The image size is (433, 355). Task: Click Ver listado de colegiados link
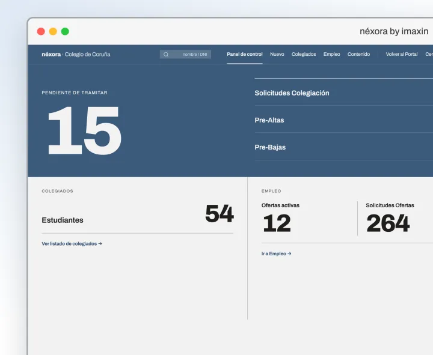tap(72, 243)
